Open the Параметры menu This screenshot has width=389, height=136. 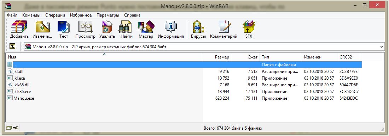[108, 15]
